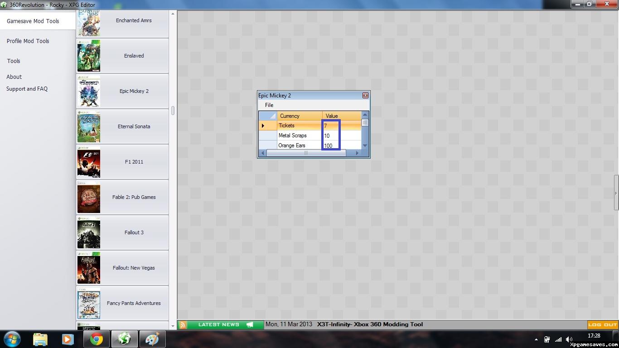Show hidden system tray icons arrow

coord(537,339)
